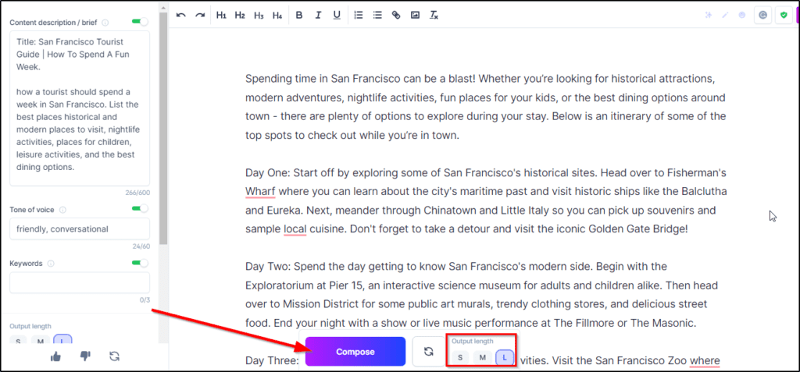
Task: Undo the last edit
Action: (181, 15)
